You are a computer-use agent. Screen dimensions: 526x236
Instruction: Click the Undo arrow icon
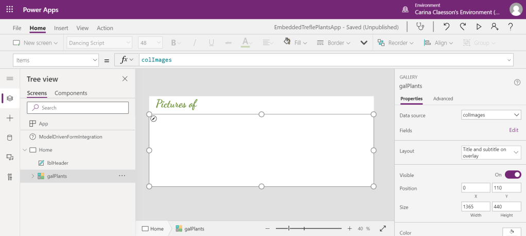pyautogui.click(x=446, y=27)
